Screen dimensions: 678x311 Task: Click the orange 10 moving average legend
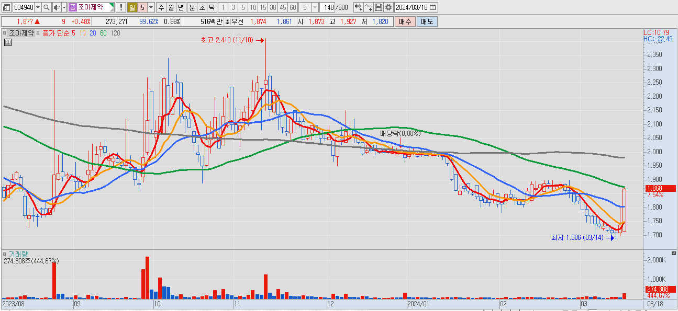[x=83, y=33]
